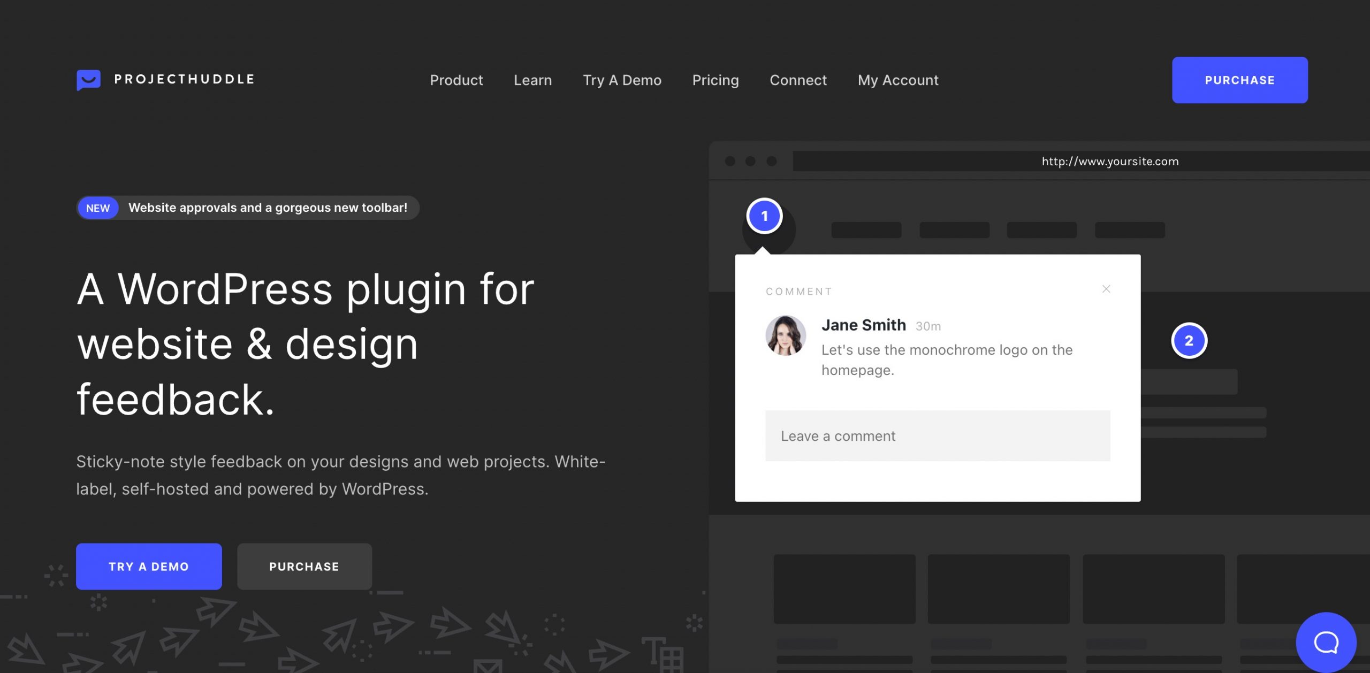Viewport: 1370px width, 673px height.
Task: Click the NEW badge pill
Action: 97,208
